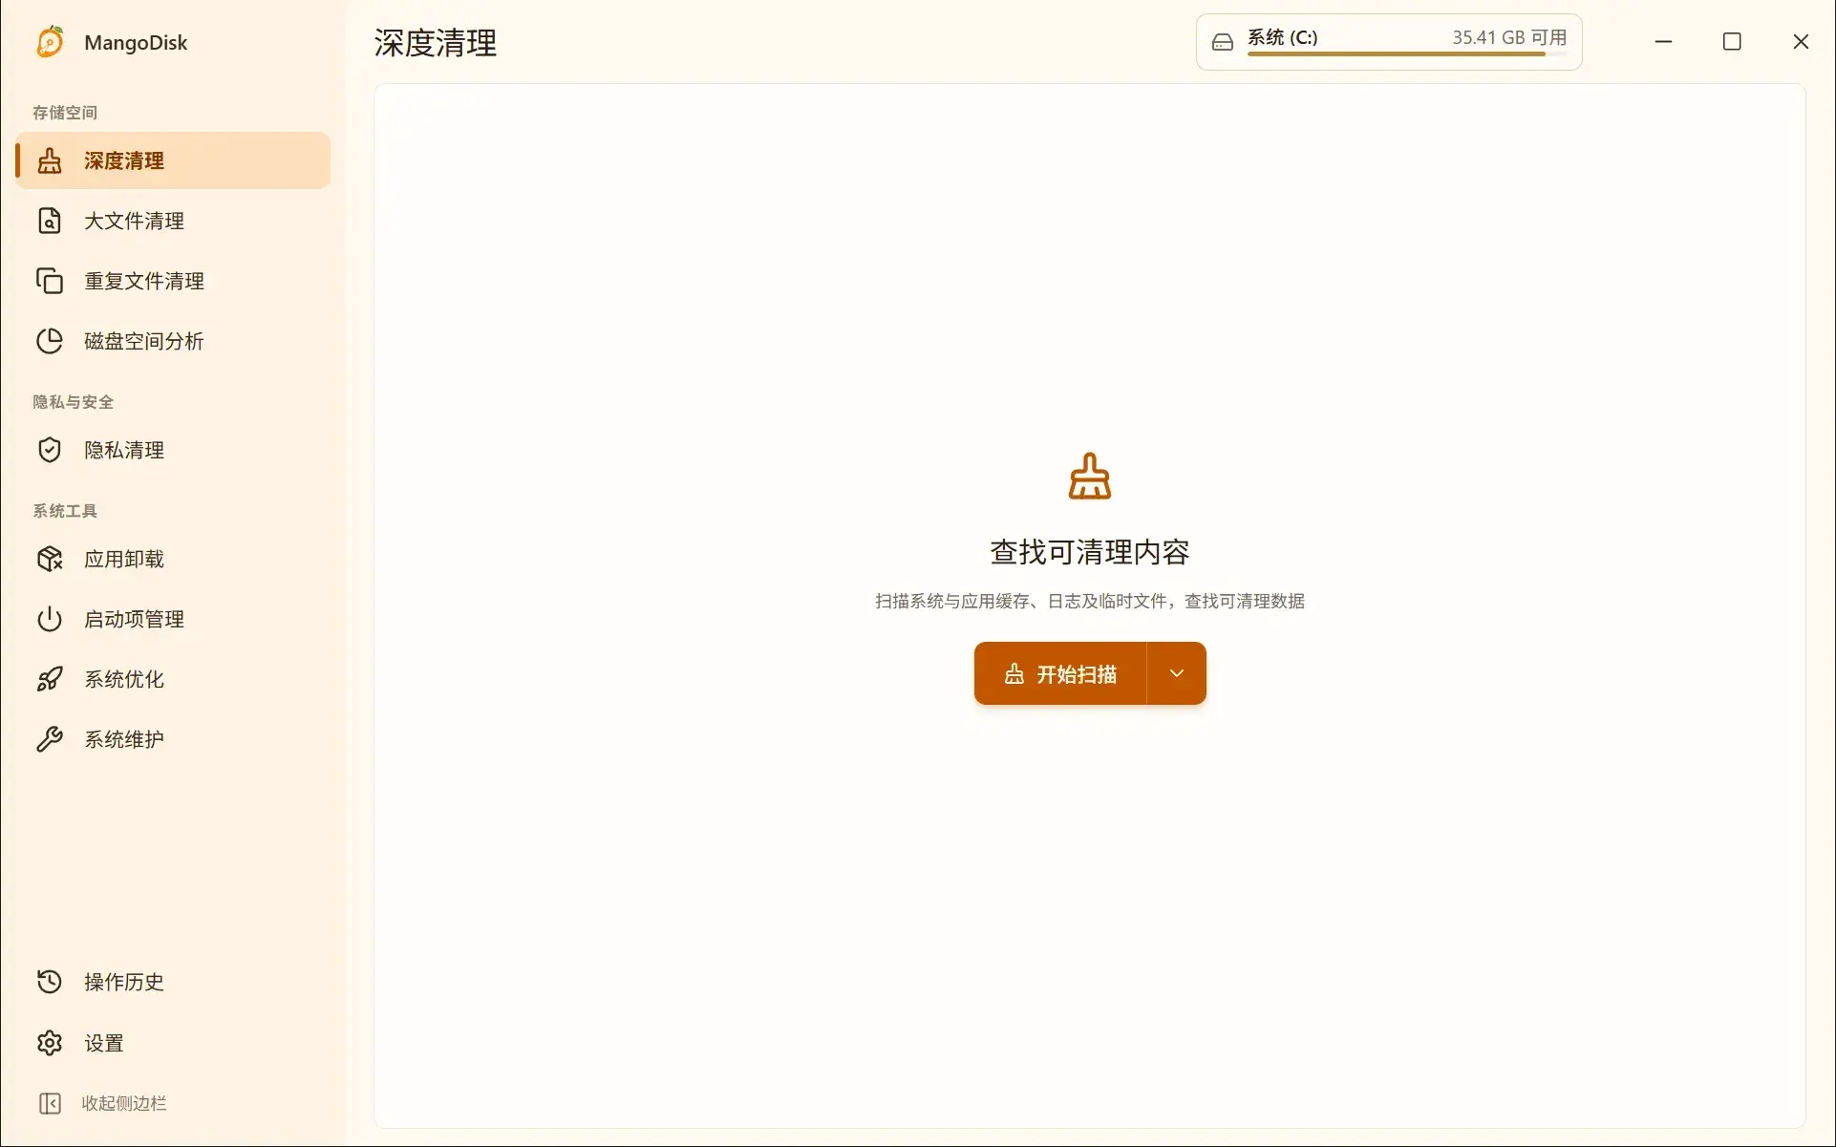
Task: Click the gear icon for 设置
Action: pos(50,1043)
